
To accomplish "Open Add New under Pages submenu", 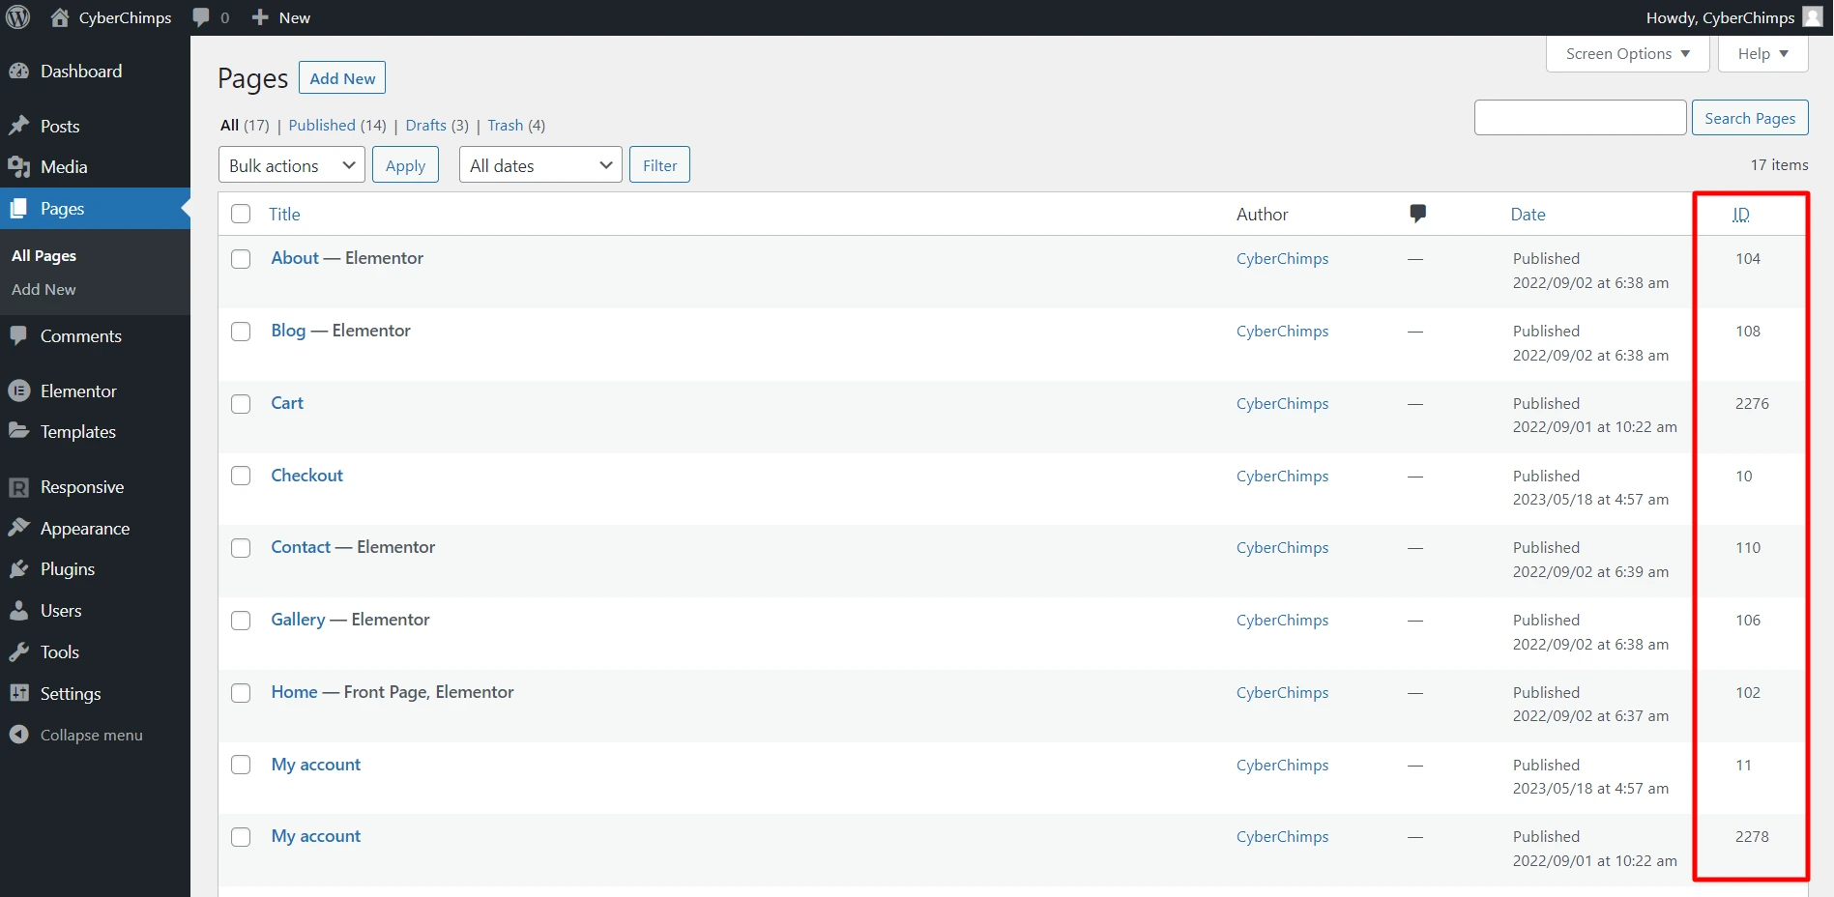I will click(x=44, y=289).
